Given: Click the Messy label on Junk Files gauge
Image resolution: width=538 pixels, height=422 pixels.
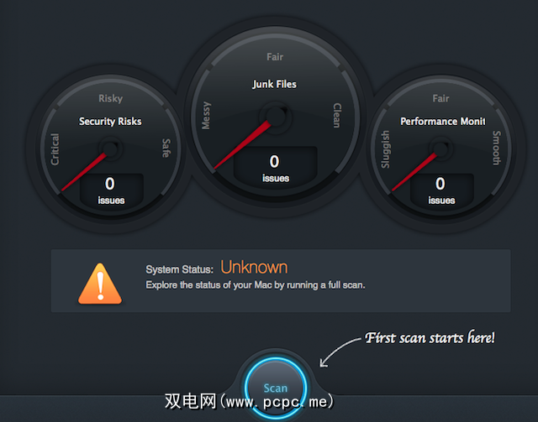Looking at the screenshot, I should (x=206, y=116).
